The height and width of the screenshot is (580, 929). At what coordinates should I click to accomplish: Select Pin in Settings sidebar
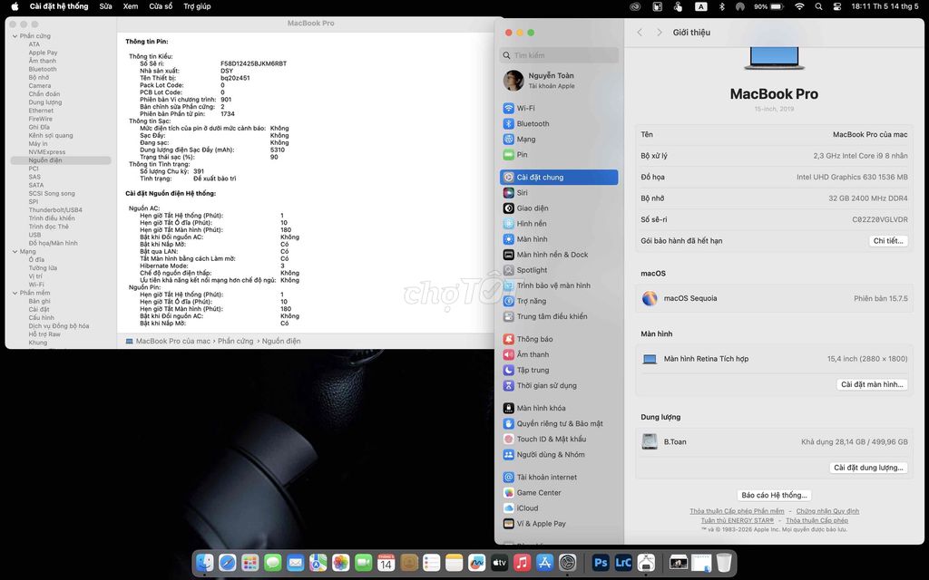point(559,154)
